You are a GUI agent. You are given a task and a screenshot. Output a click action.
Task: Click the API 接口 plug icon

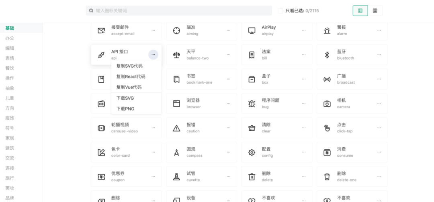pos(101,55)
